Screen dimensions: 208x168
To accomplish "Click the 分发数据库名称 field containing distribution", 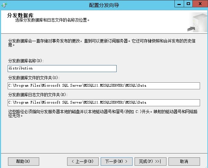I will pyautogui.click(x=62, y=68).
